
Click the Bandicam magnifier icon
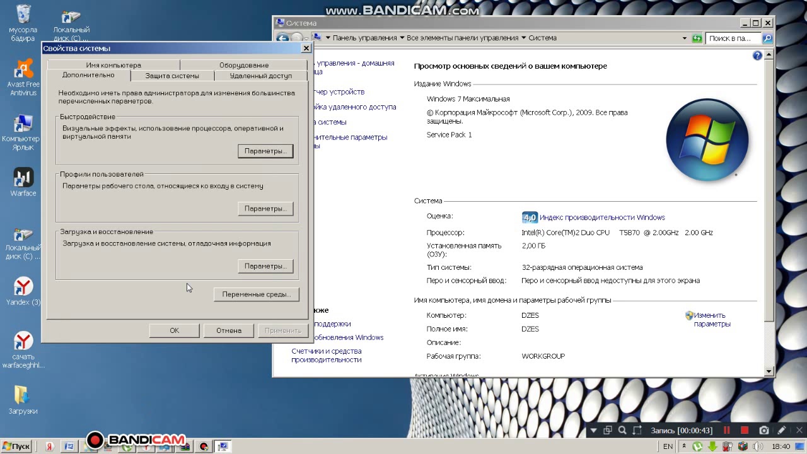(622, 430)
